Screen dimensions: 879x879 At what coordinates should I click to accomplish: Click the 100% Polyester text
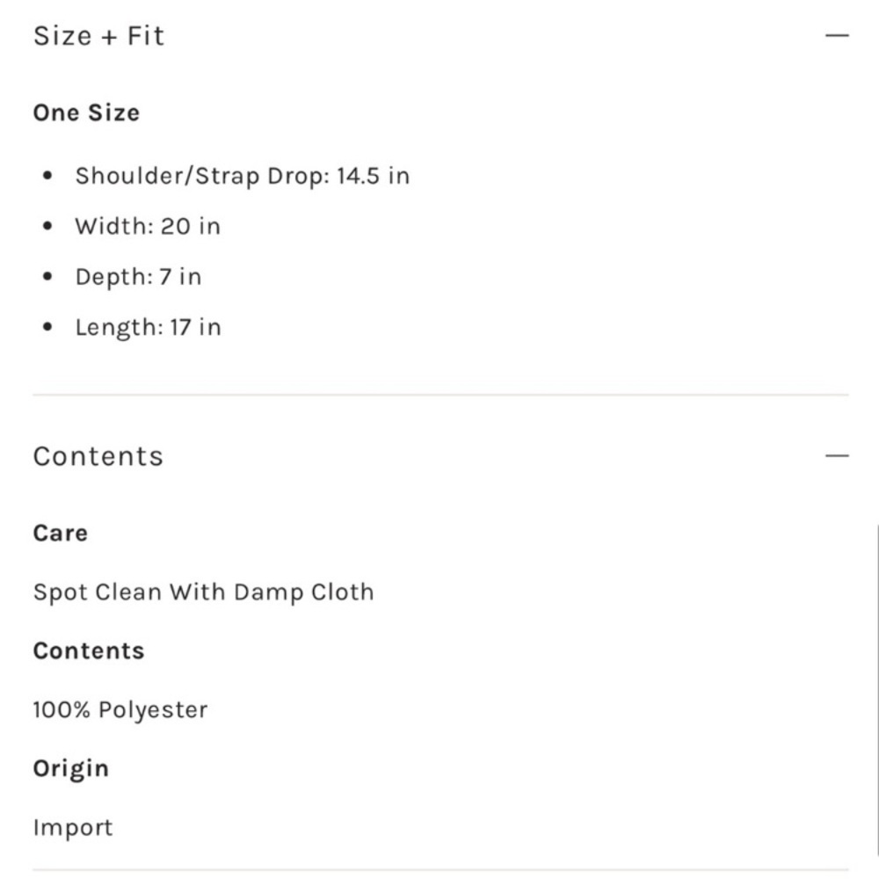pyautogui.click(x=120, y=709)
